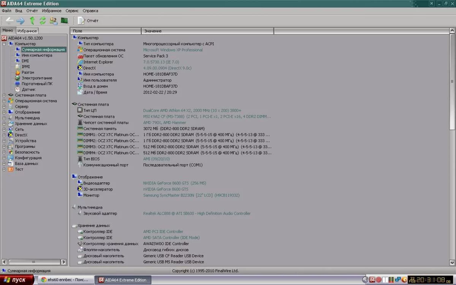Open the Файл menu

click(6, 11)
